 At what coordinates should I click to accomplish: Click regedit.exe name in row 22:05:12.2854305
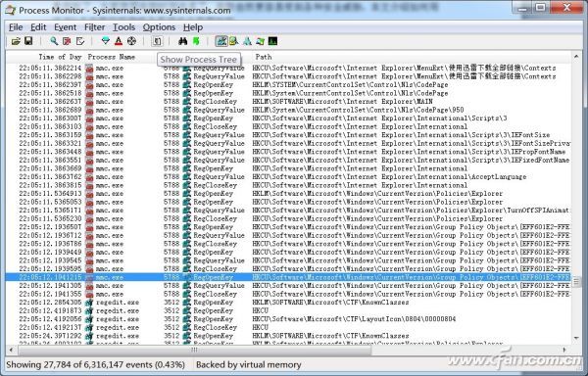118,303
